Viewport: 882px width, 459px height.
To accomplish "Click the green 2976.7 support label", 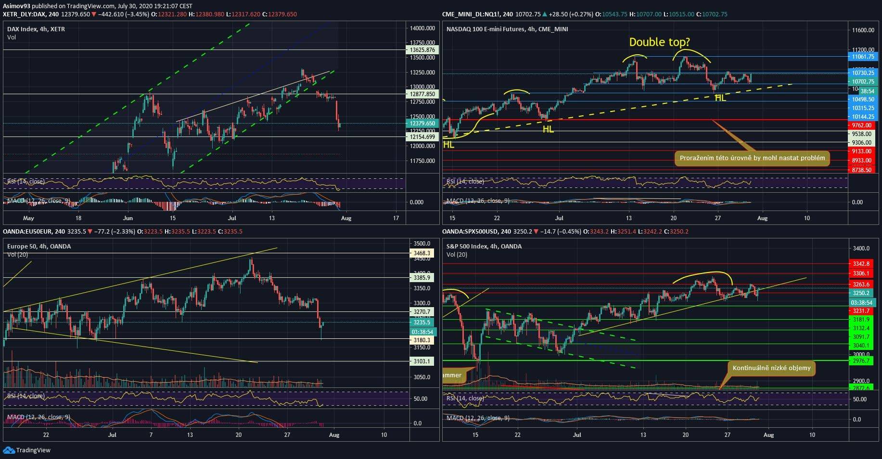I will pos(861,360).
